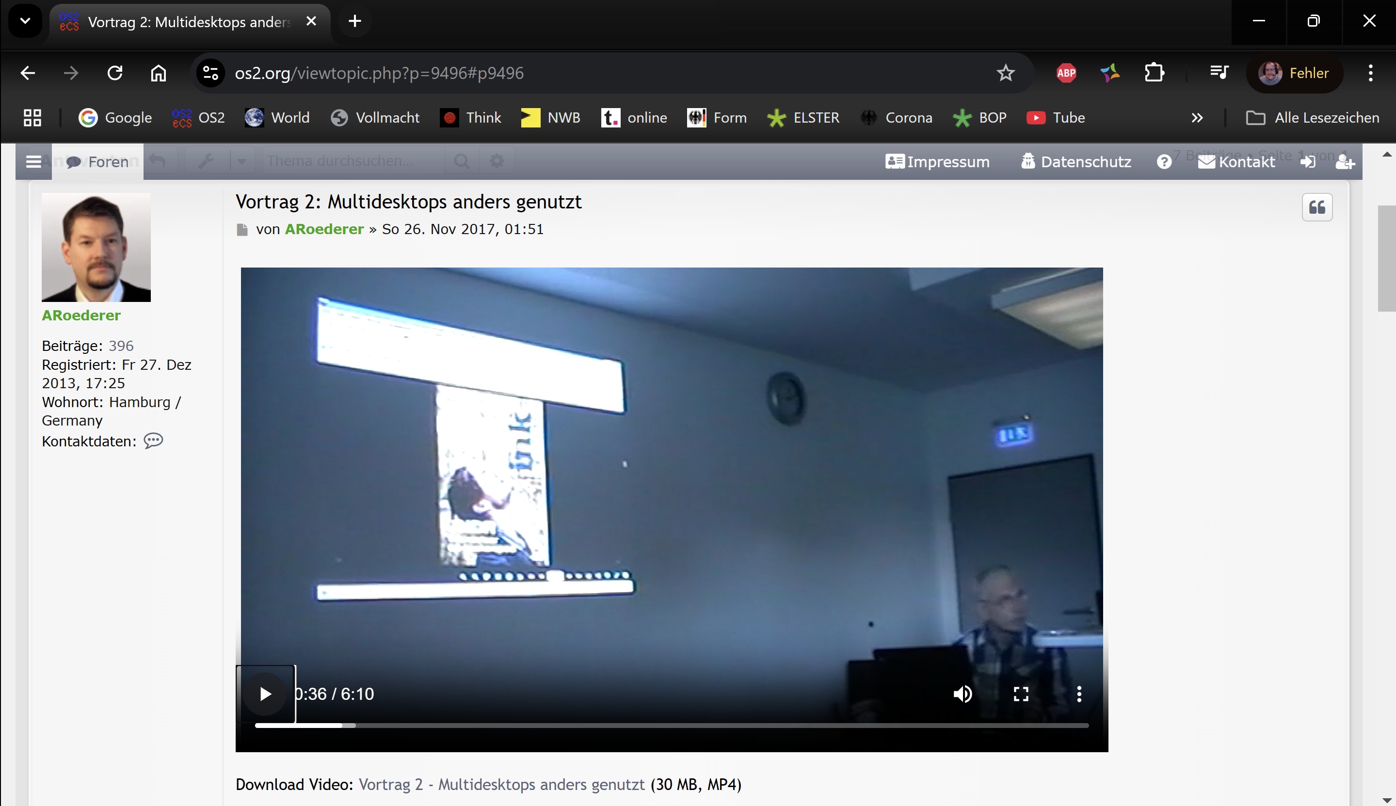The width and height of the screenshot is (1396, 806).
Task: Open the World bookmark
Action: 277,117
